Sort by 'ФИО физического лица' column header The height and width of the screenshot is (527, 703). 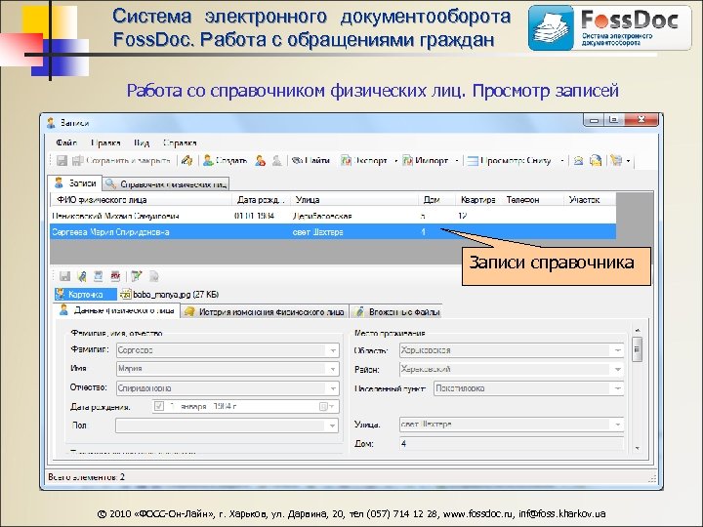[141, 200]
